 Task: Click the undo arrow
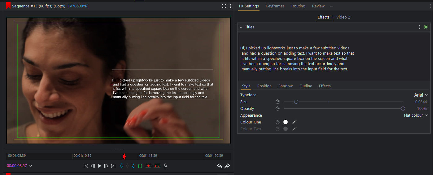point(220,166)
